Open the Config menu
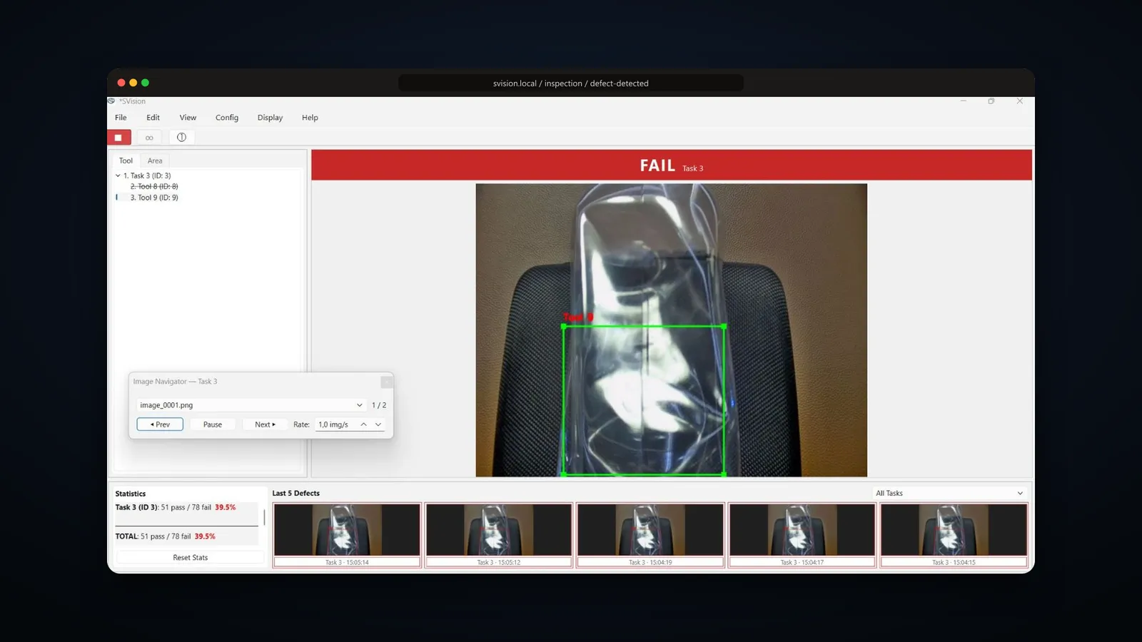 tap(227, 118)
